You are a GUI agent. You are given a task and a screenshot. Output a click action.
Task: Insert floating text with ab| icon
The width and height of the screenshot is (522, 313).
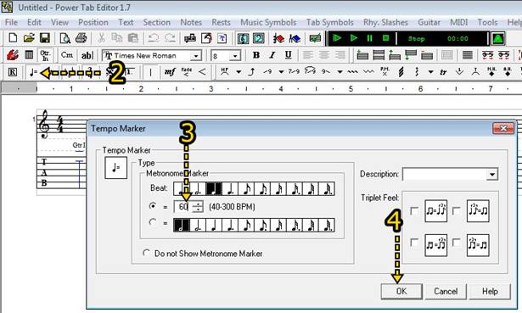87,55
